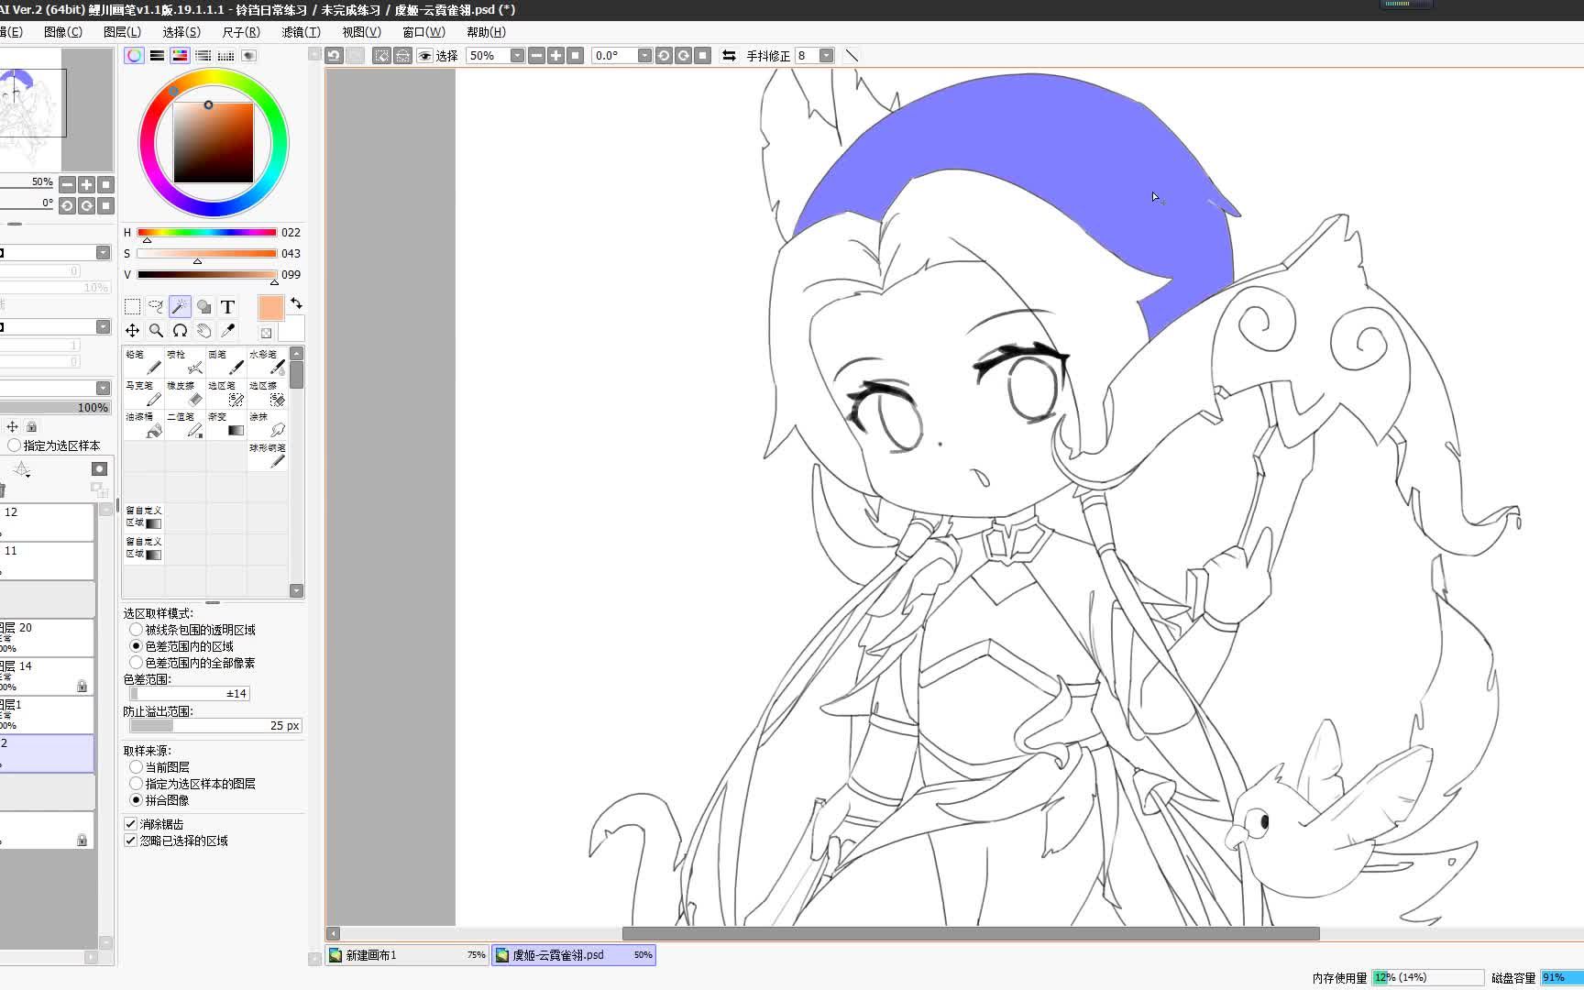Select the rotate view tool

click(x=180, y=331)
